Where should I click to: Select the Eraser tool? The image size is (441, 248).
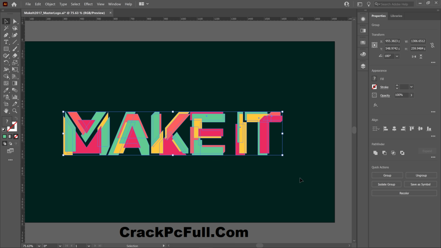pos(15,56)
